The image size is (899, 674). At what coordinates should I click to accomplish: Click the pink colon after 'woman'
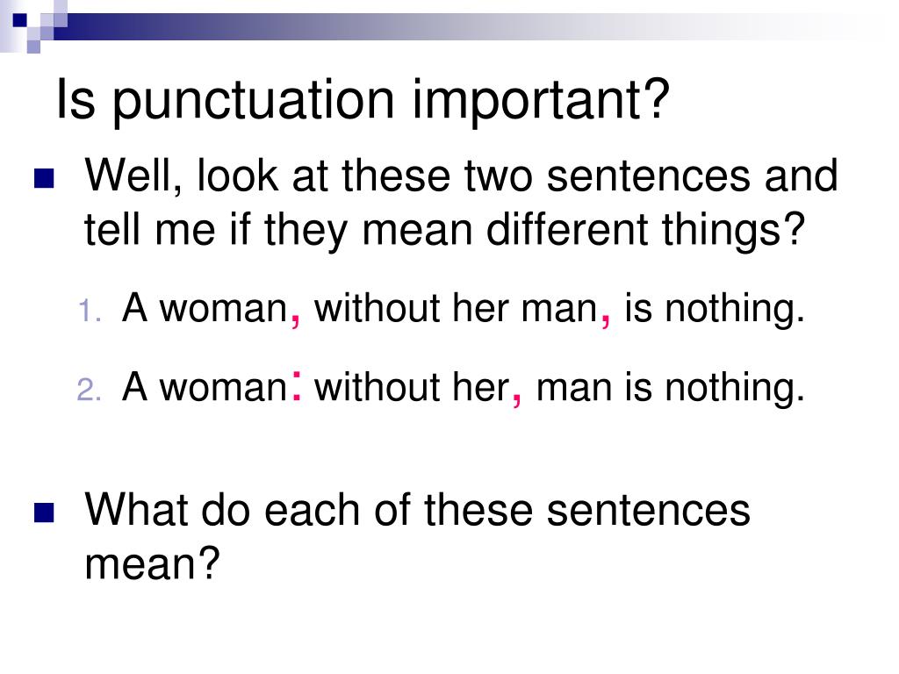click(297, 385)
